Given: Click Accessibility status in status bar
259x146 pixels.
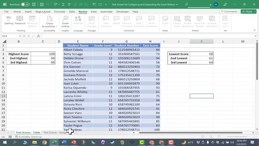Looking at the screenshot, I should tap(28, 137).
